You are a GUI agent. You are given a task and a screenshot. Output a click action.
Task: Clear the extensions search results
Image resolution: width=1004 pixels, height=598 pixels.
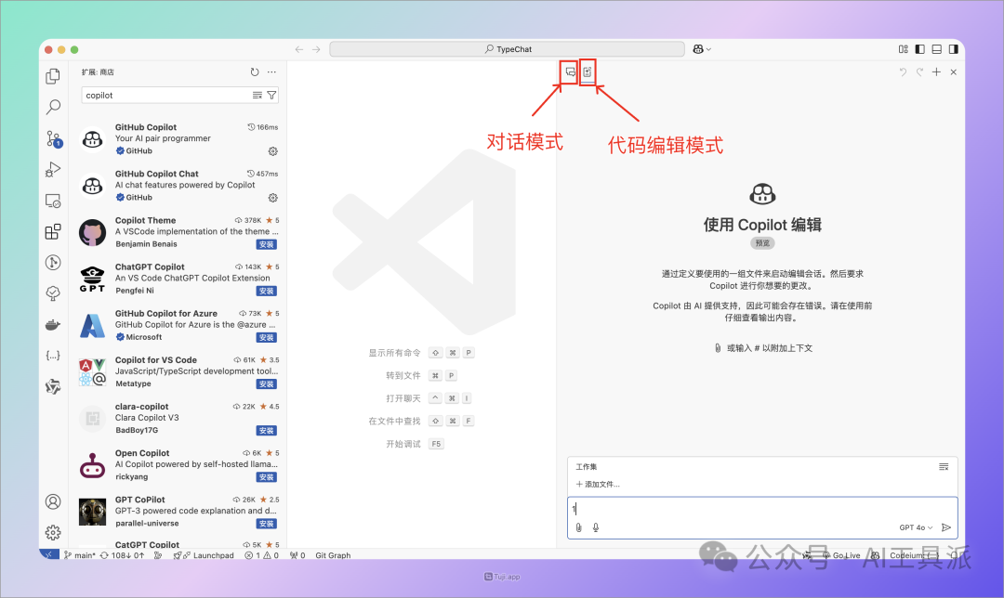(257, 96)
